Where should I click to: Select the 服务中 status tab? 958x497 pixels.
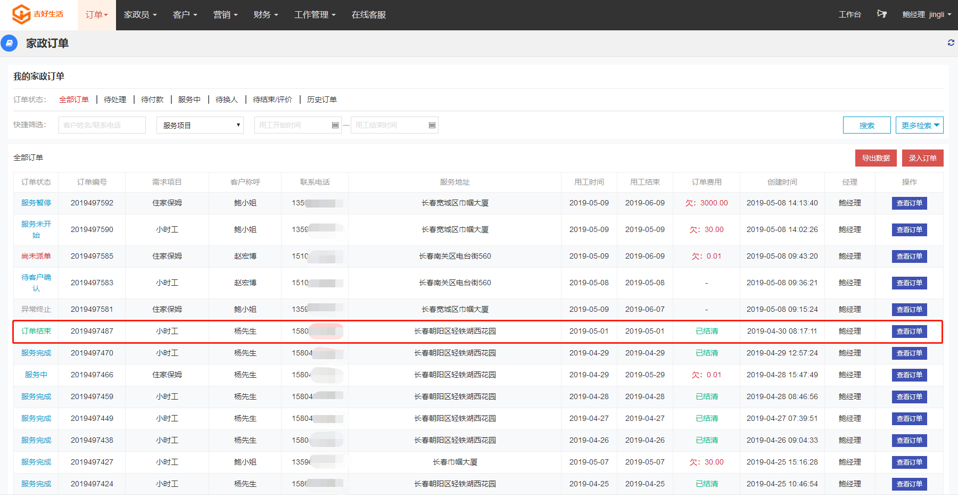click(189, 100)
